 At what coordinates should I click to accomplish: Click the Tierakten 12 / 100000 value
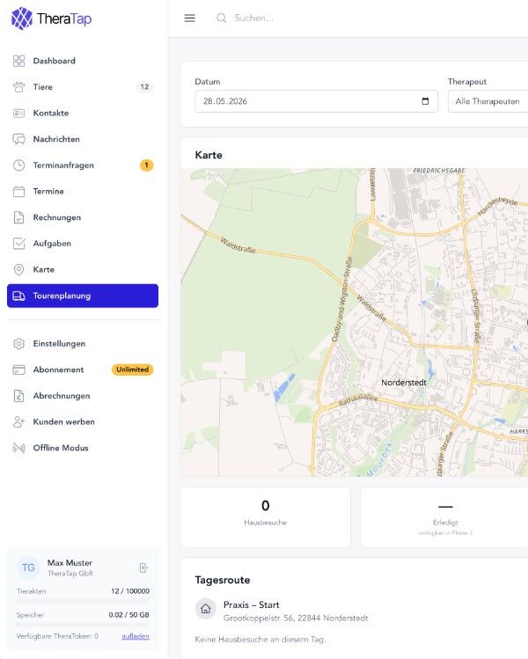pyautogui.click(x=130, y=591)
